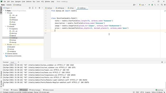The height and width of the screenshot is (93, 166).
Task: Click the 4 spaces indent widget
Action: click(x=148, y=92)
